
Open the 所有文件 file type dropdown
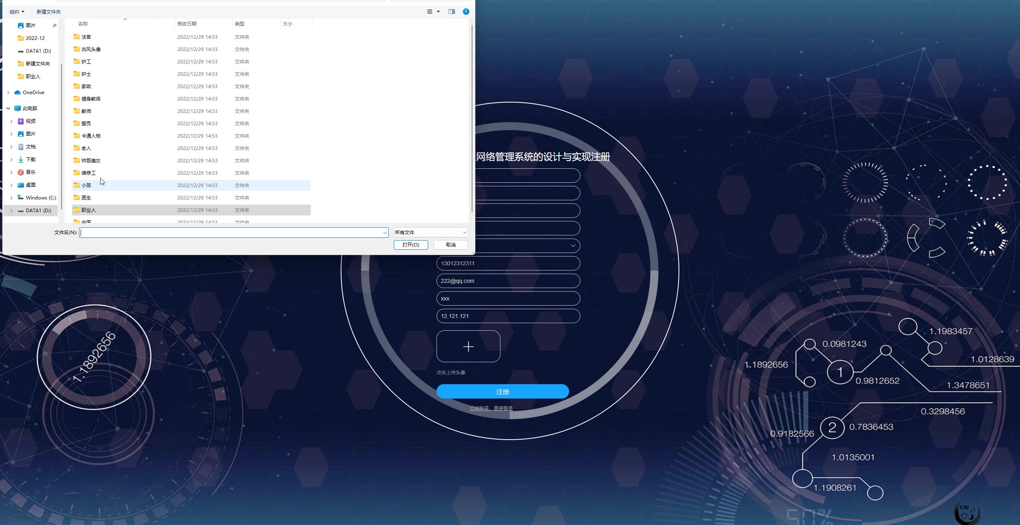(431, 232)
